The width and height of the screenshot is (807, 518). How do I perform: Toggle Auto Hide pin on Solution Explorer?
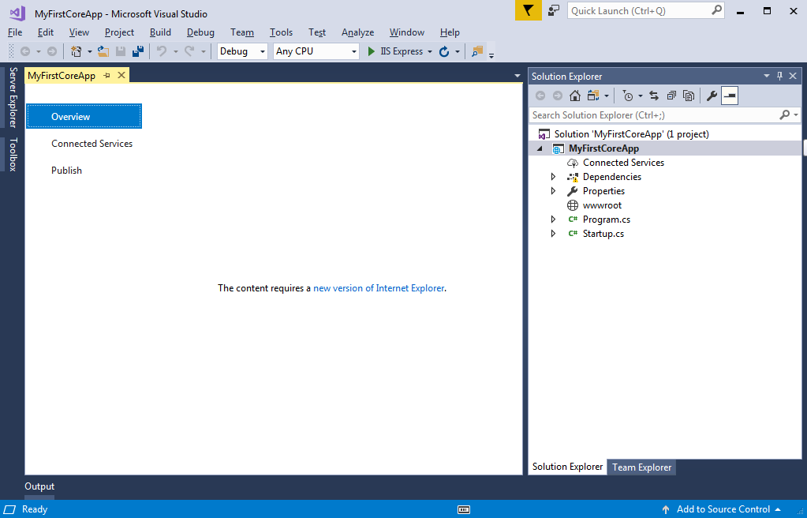pos(779,77)
